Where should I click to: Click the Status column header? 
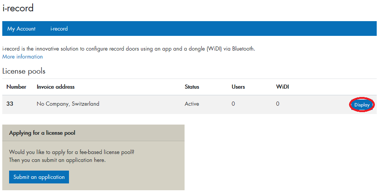(192, 87)
